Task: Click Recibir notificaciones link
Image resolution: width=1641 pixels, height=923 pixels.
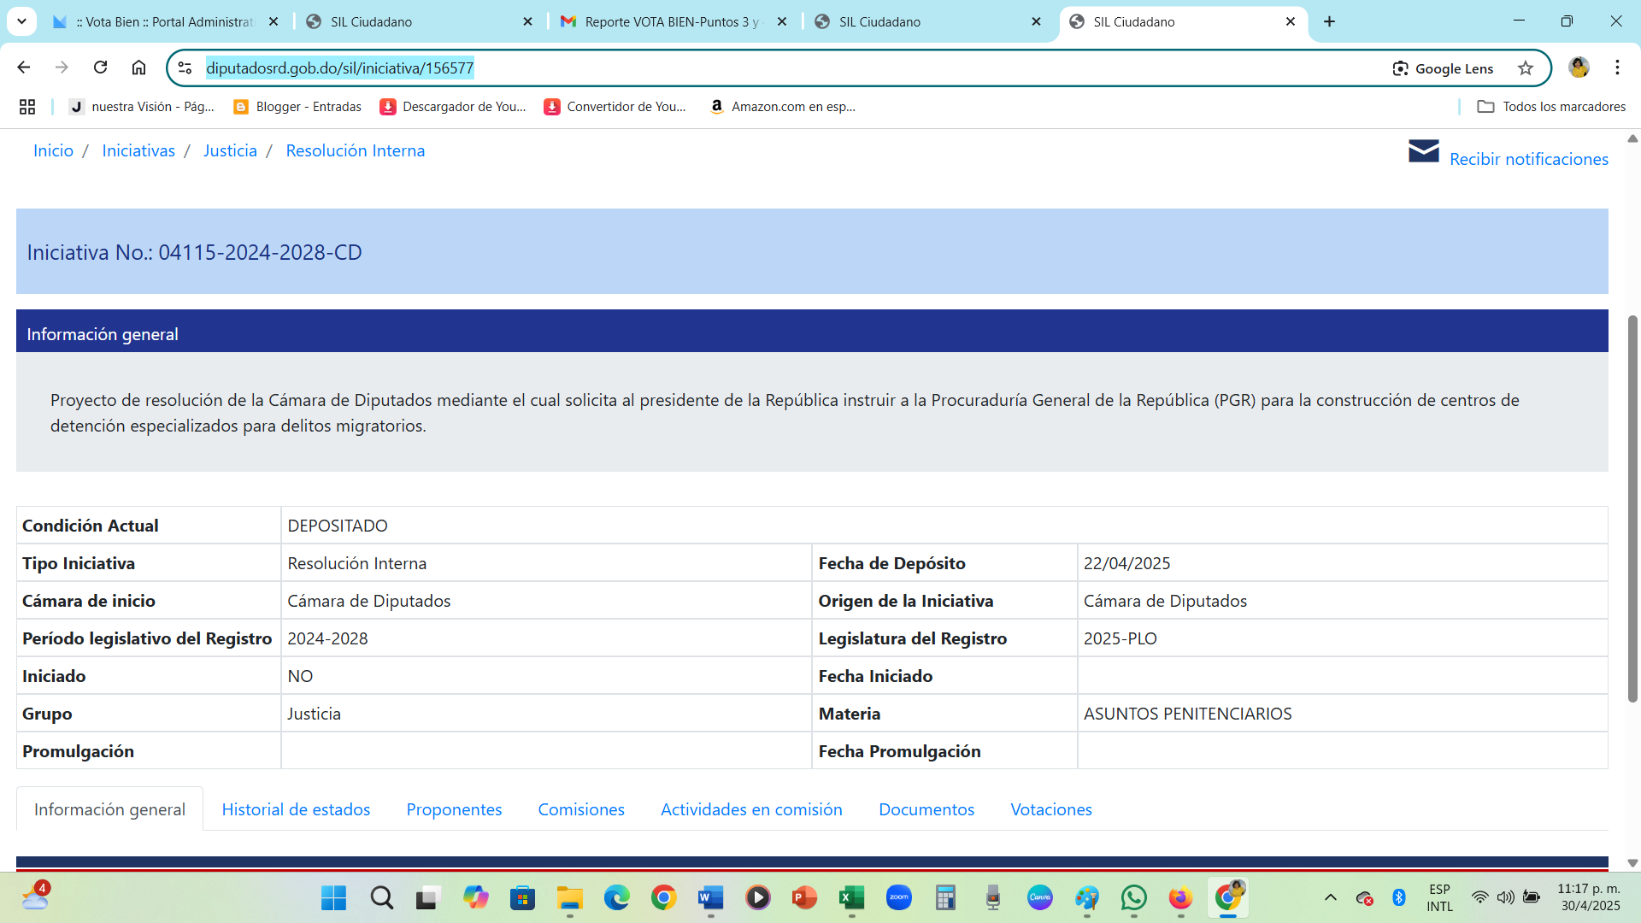Action: (x=1528, y=159)
